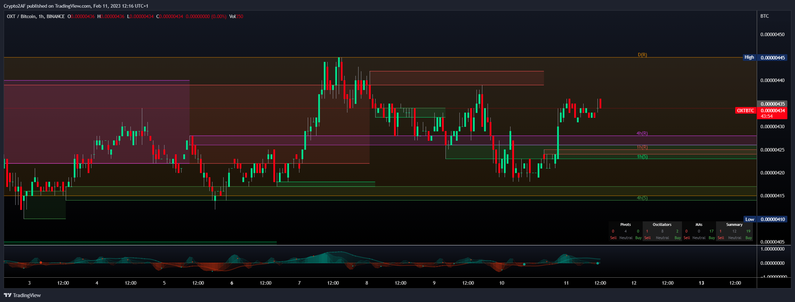
Task: Click the BTC currency label
Action: point(764,16)
